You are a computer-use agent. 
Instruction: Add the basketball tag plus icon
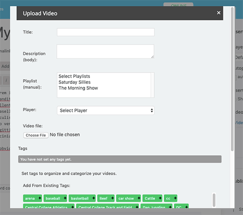click(x=94, y=198)
